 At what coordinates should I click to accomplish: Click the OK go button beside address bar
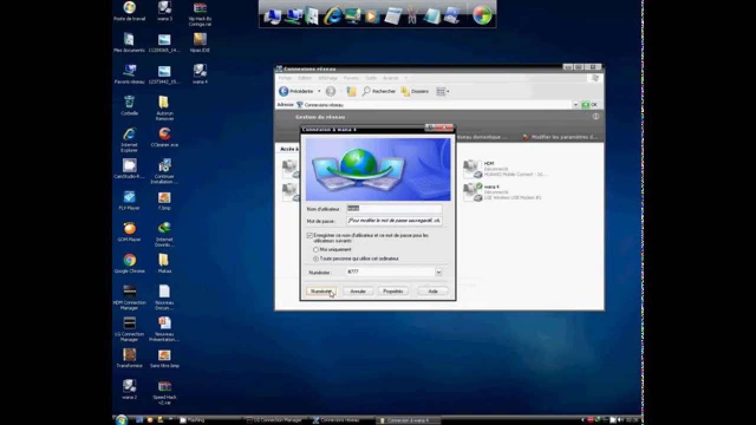589,104
